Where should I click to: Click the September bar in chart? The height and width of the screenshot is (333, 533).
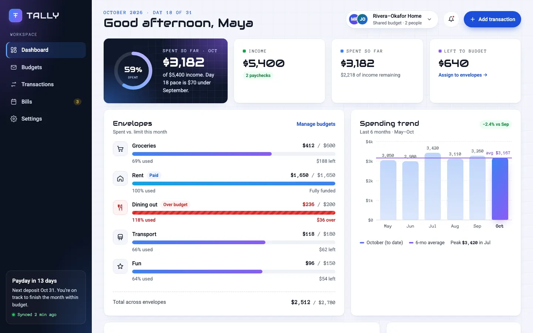[x=477, y=188]
